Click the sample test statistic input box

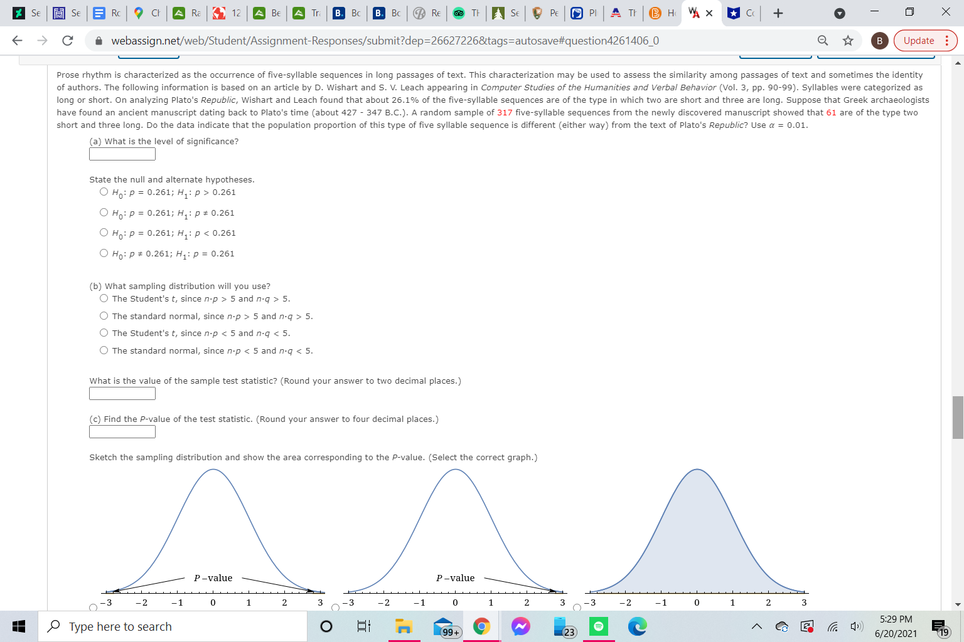pyautogui.click(x=122, y=393)
